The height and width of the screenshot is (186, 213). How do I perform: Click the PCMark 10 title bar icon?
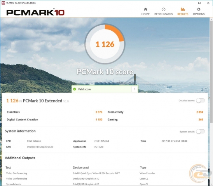3,3
